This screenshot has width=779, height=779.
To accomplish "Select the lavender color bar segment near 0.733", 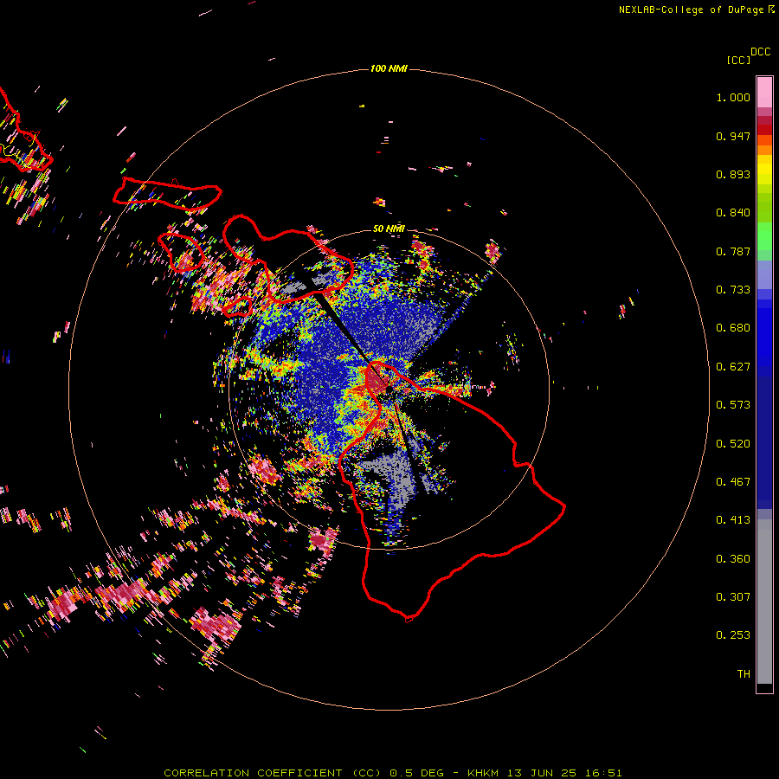I will pos(764,275).
